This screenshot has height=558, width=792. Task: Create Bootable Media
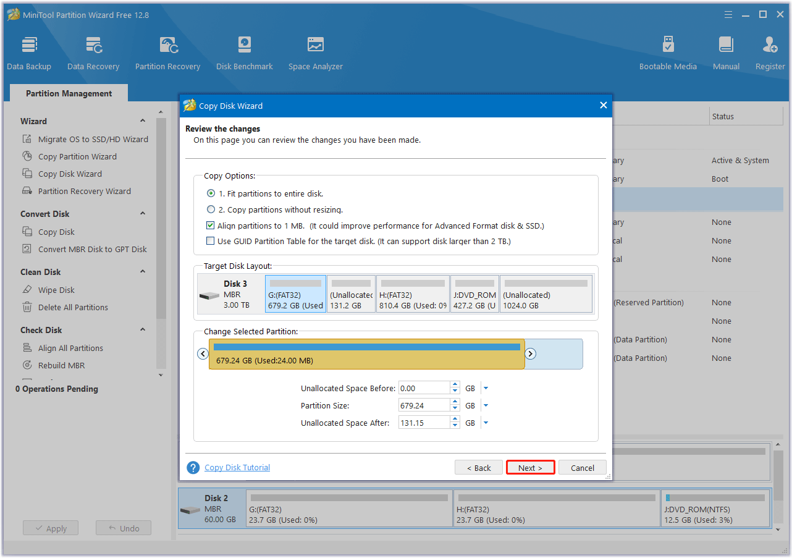click(668, 52)
